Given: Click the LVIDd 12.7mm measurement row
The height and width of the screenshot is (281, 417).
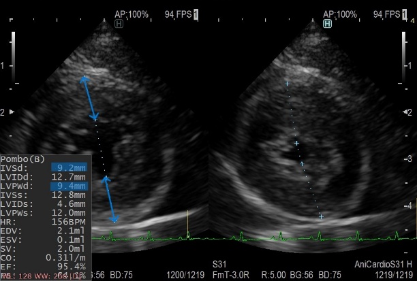Looking at the screenshot, I should [x=45, y=176].
